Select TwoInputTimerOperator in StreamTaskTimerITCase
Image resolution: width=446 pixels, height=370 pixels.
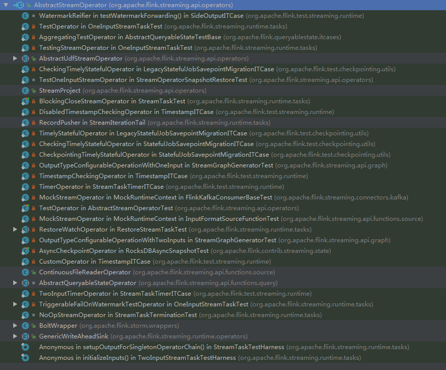pos(223,294)
